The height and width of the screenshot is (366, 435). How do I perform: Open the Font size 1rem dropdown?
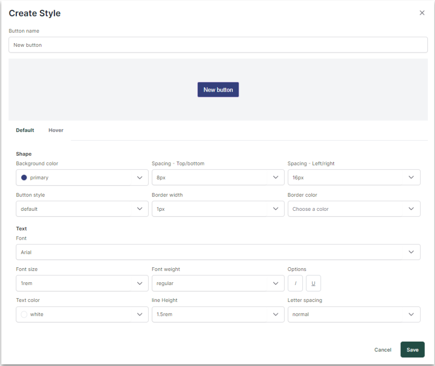(x=82, y=283)
